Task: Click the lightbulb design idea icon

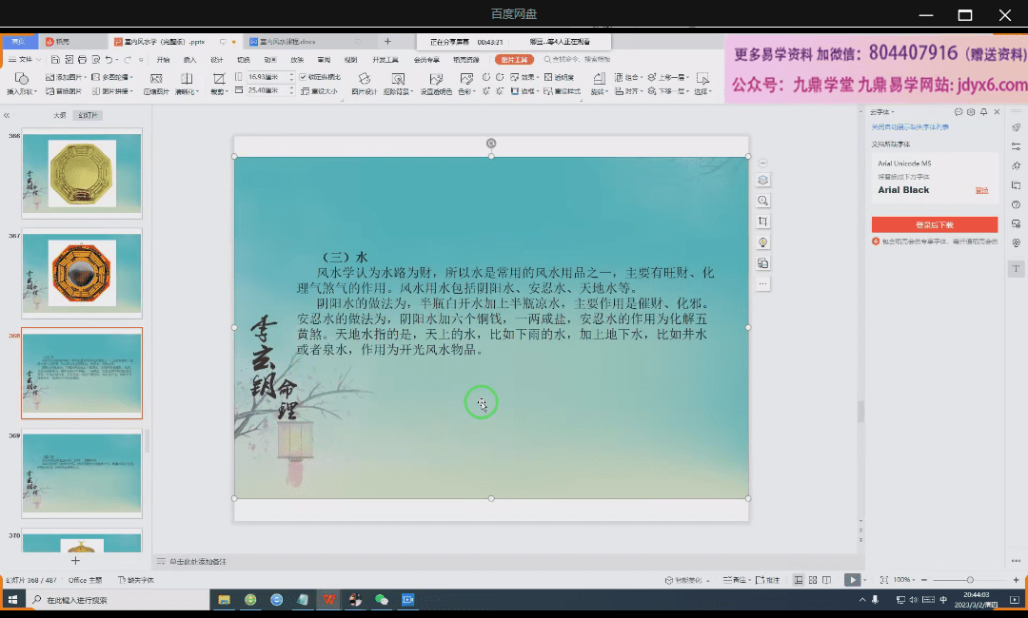Action: pos(763,242)
